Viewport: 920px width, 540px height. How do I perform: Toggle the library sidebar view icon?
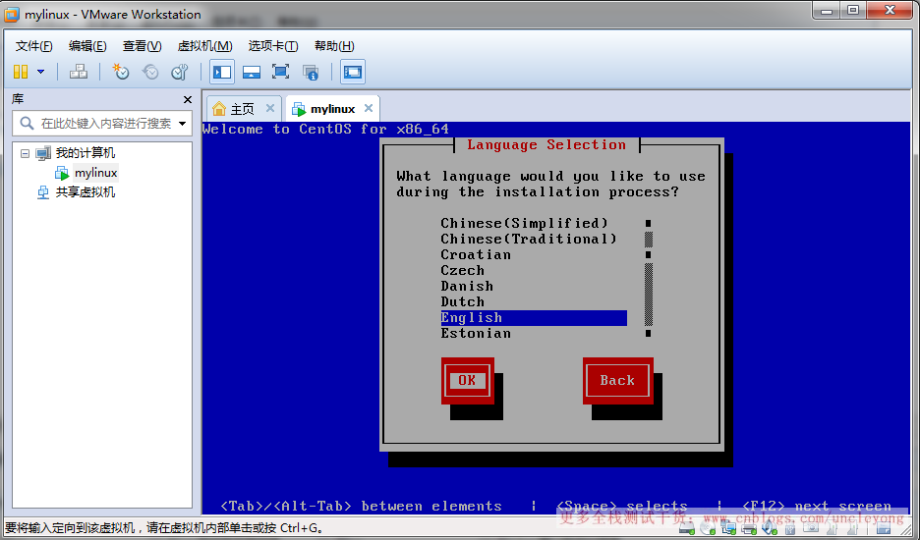click(222, 72)
